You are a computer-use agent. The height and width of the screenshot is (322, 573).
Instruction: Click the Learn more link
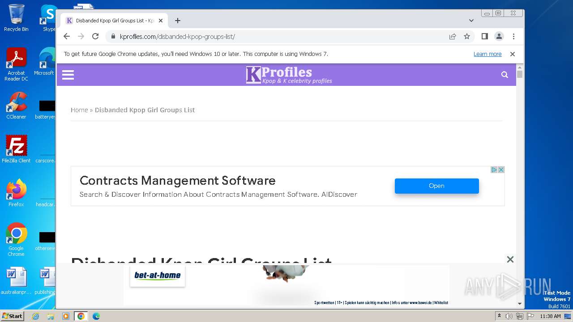point(487,54)
